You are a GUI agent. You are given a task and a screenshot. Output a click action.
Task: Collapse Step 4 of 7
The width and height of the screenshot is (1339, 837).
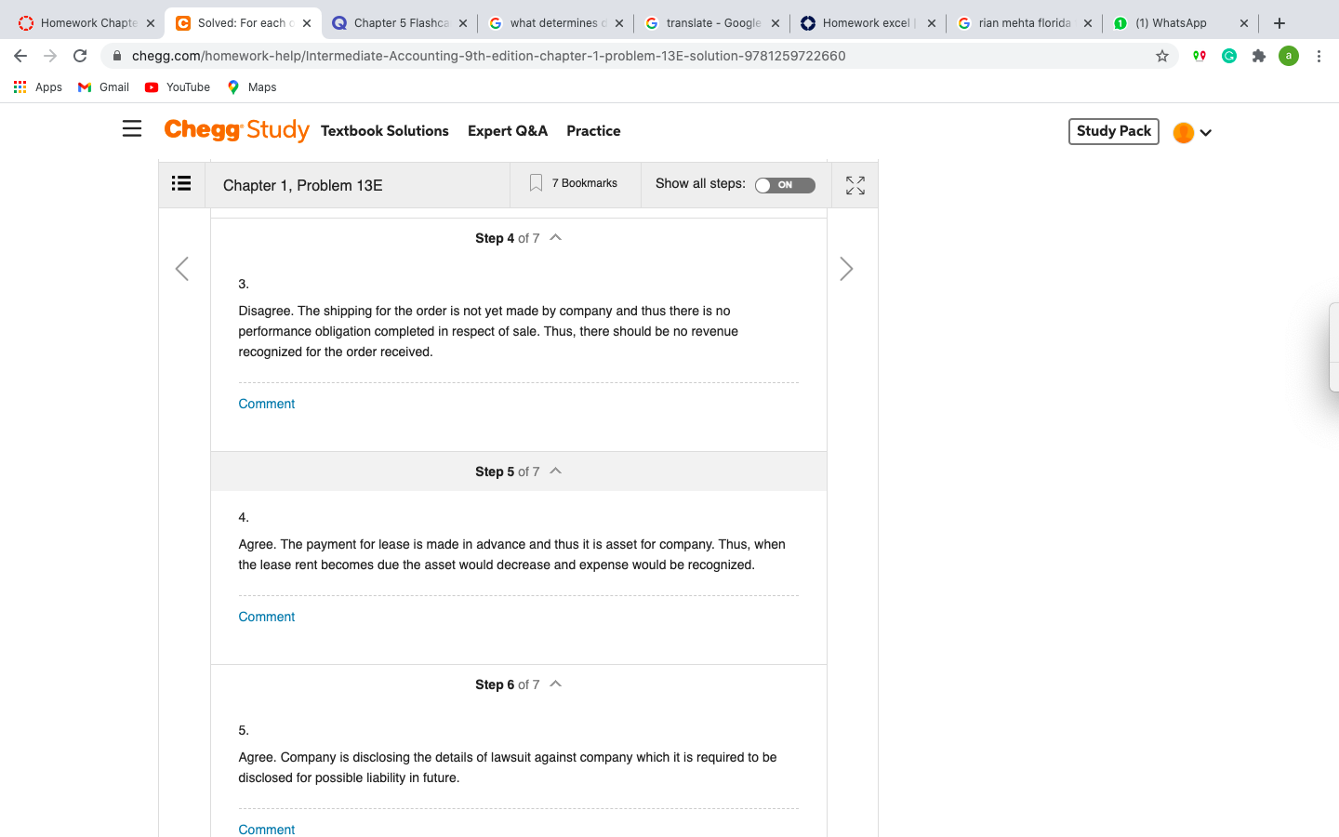(556, 238)
